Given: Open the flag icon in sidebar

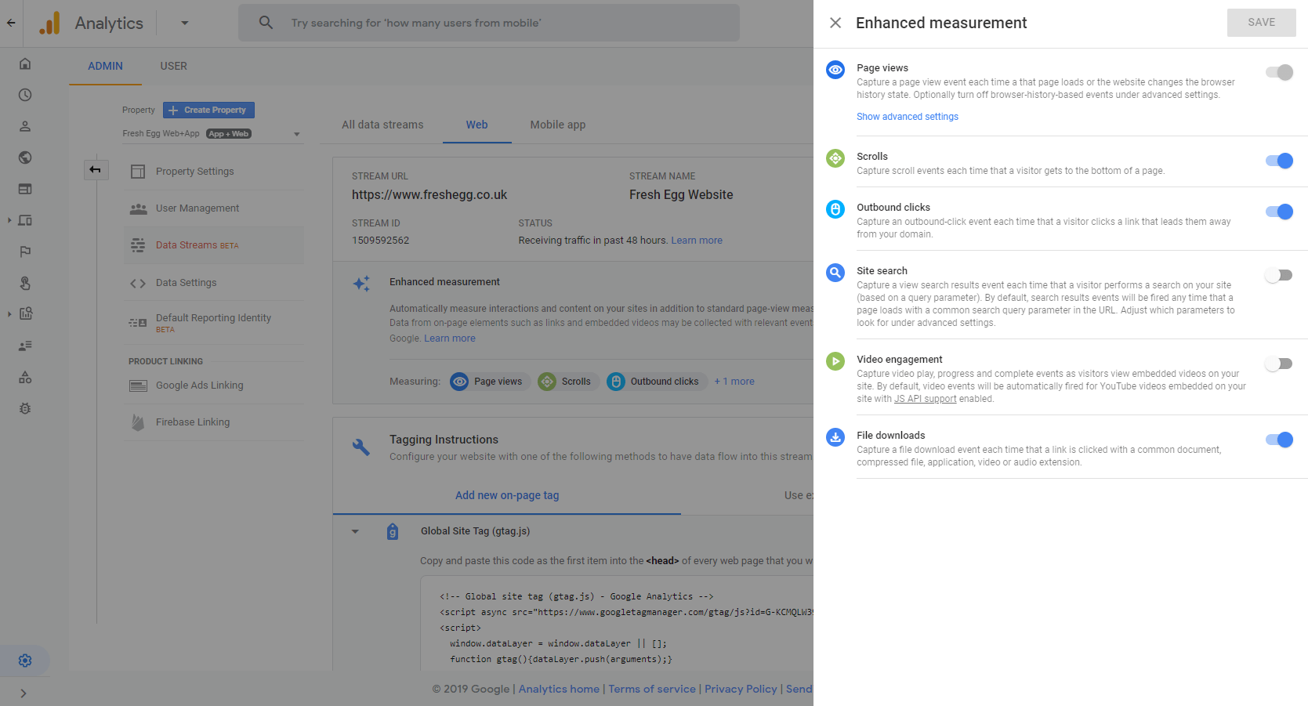Looking at the screenshot, I should click(25, 252).
